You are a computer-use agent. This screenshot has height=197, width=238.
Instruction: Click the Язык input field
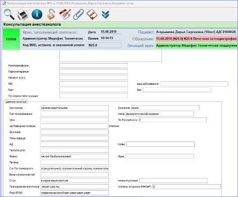160,156
